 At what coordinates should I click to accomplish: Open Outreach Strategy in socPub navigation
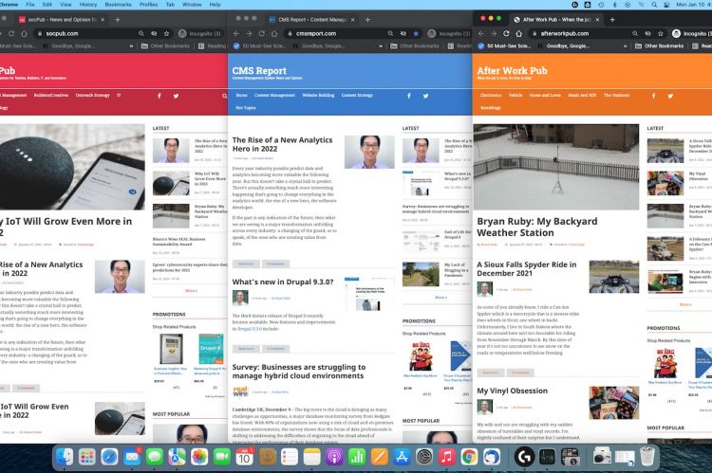[x=93, y=95]
